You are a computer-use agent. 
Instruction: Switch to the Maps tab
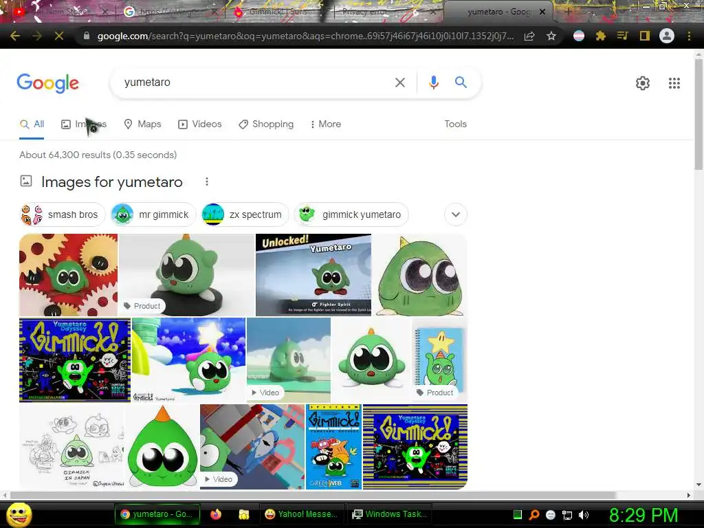tap(143, 124)
